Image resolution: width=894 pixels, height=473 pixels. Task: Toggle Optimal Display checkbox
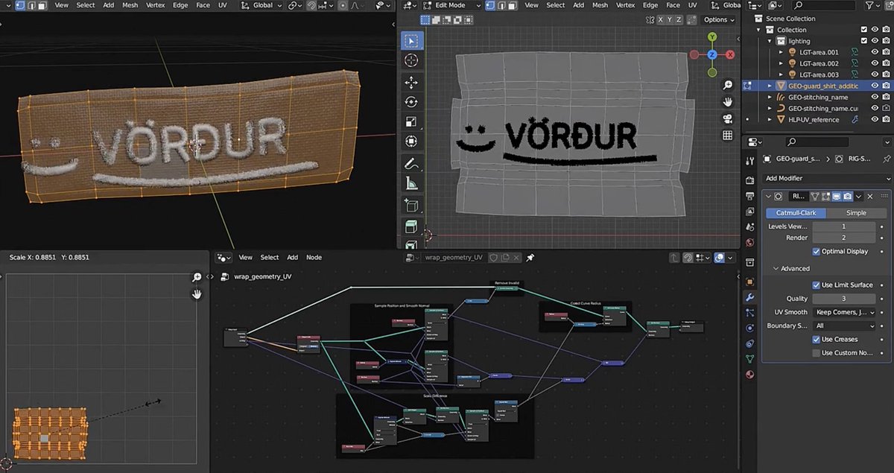click(x=817, y=251)
